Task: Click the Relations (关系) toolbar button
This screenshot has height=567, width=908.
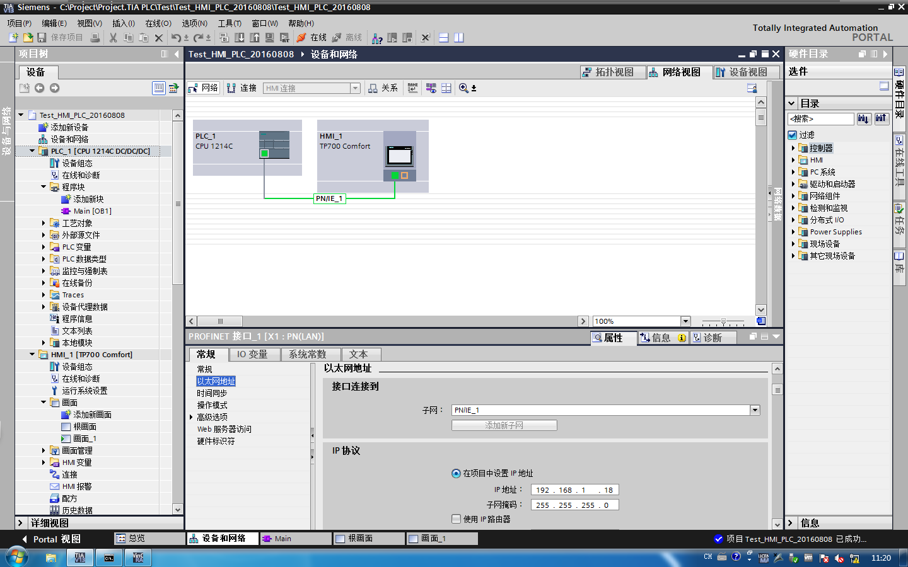Action: pos(383,88)
